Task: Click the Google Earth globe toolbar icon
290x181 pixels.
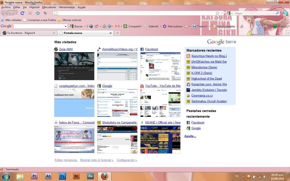Action: click(91, 26)
